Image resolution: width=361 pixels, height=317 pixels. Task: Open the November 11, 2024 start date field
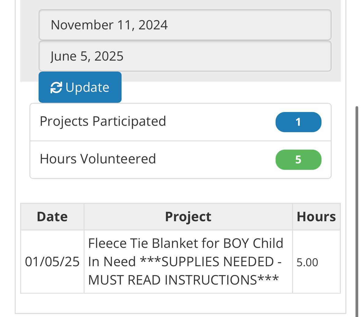click(185, 25)
